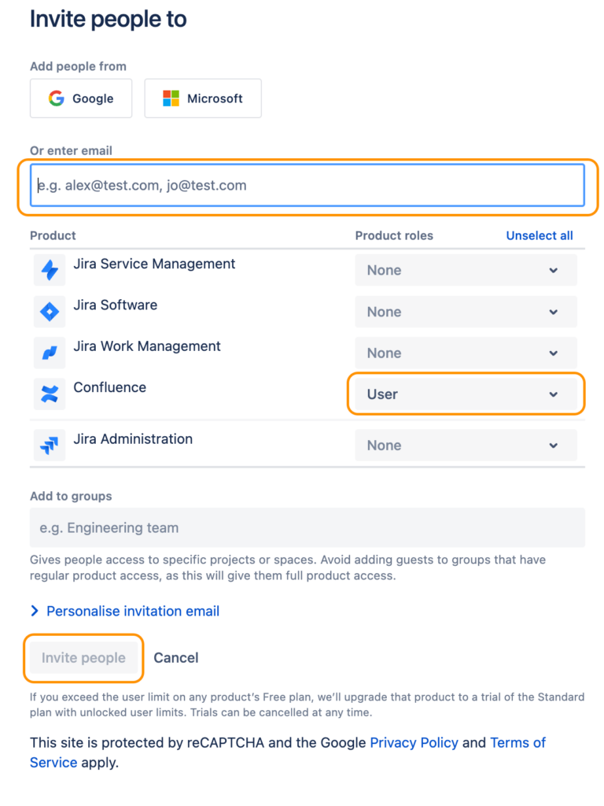Open Jira Work Management role dropdown
604x806 pixels.
tap(466, 353)
